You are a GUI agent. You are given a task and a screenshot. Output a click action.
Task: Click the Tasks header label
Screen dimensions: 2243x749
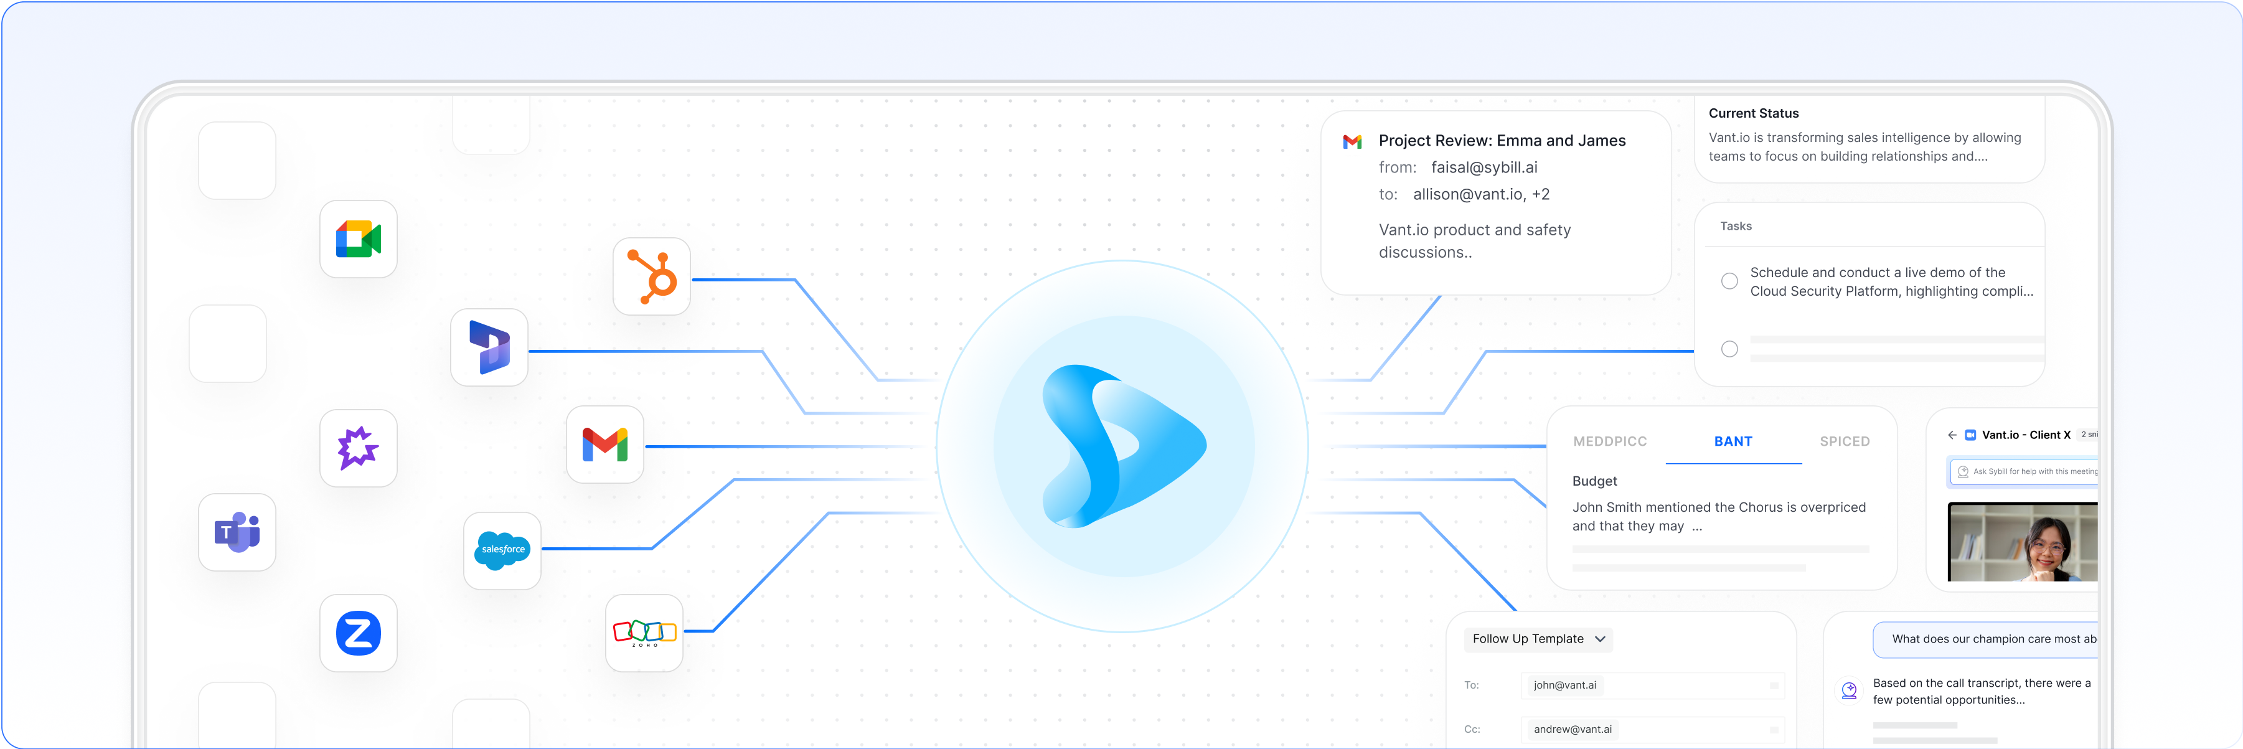[x=1736, y=225]
